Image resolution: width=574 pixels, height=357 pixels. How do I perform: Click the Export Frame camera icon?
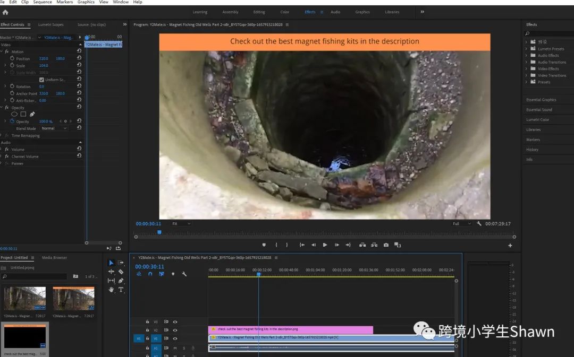386,245
